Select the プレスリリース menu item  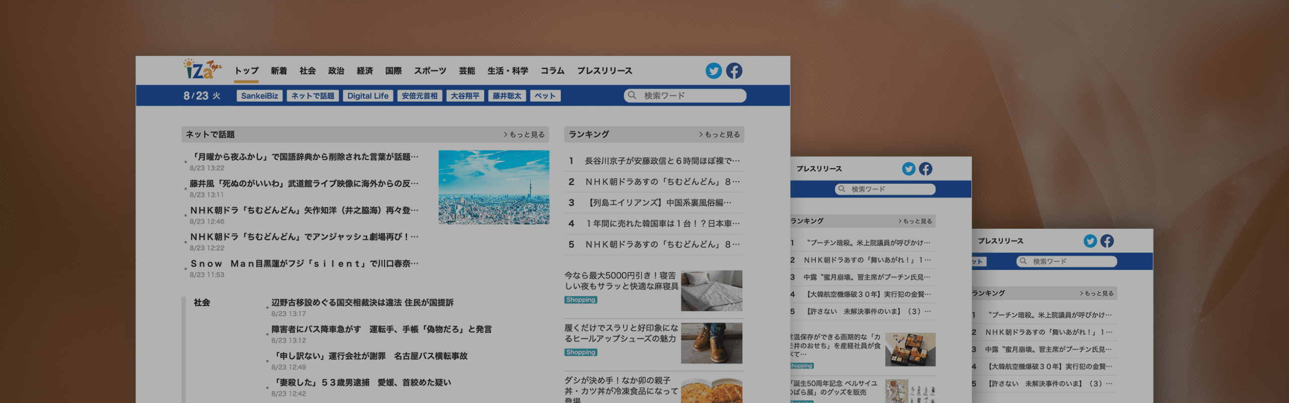pyautogui.click(x=604, y=71)
